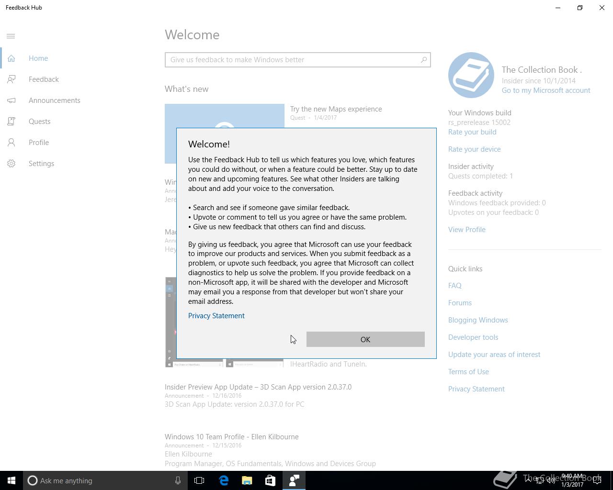
Task: Open Try the new Maps experience quest
Action: coord(336,109)
